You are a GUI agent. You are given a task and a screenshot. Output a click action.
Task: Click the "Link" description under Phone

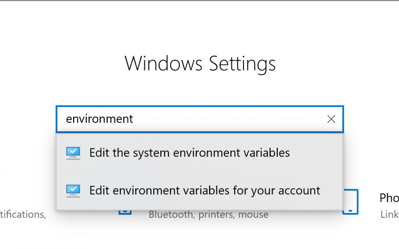(389, 214)
